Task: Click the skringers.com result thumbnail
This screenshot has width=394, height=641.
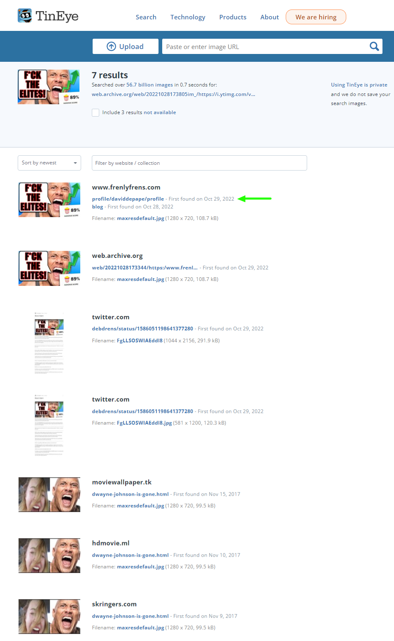Action: coord(49,617)
